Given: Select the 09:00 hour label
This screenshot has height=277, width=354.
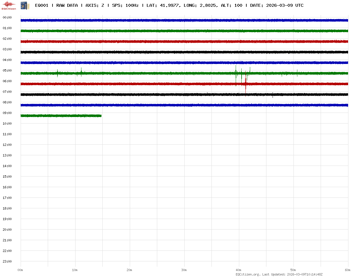Looking at the screenshot, I should point(7,113).
